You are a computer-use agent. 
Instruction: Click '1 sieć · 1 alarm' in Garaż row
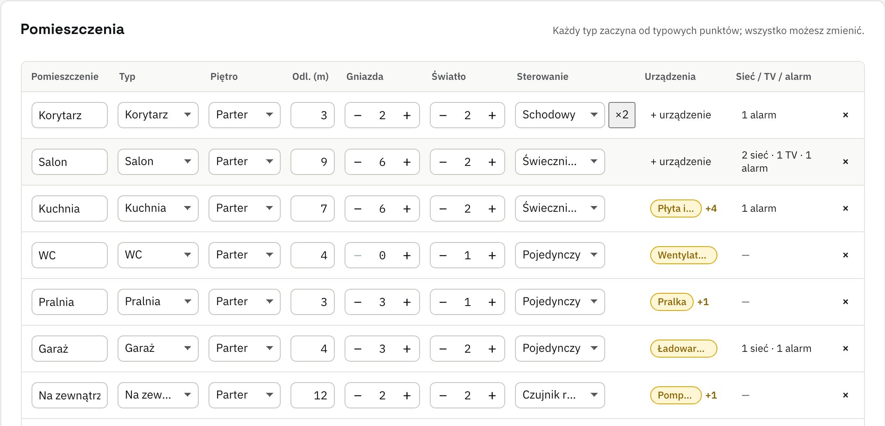(776, 349)
